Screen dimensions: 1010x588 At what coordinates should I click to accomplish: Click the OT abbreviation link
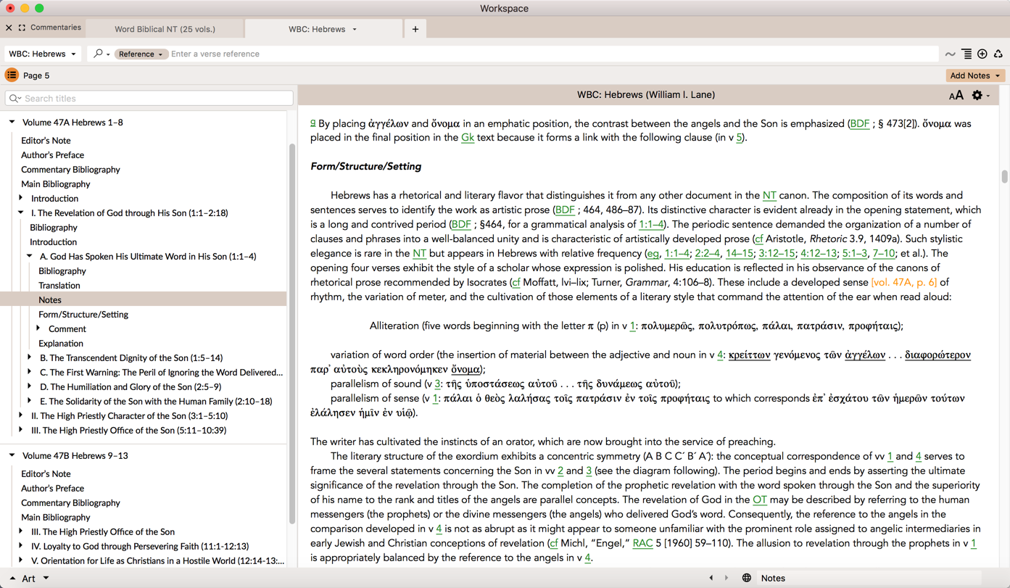(x=760, y=500)
